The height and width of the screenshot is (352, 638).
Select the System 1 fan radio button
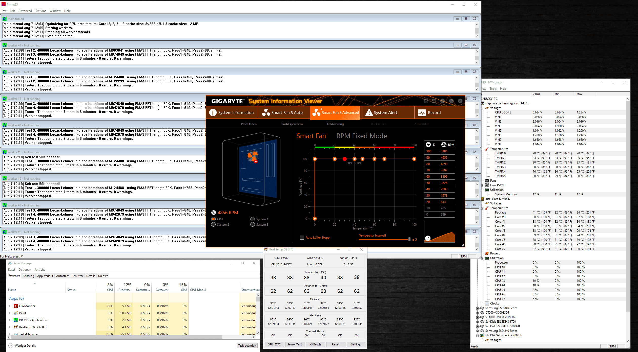click(253, 219)
